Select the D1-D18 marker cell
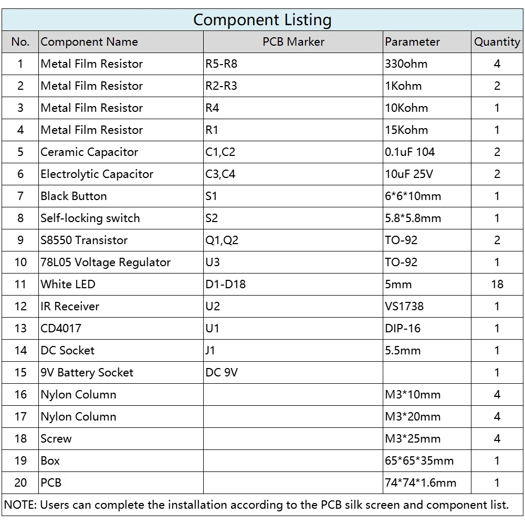The image size is (525, 525). pyautogui.click(x=293, y=284)
